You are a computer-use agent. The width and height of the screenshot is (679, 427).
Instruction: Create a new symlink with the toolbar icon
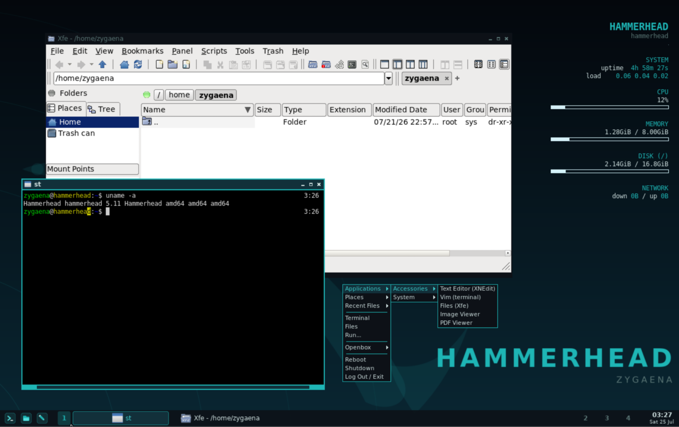coord(186,64)
